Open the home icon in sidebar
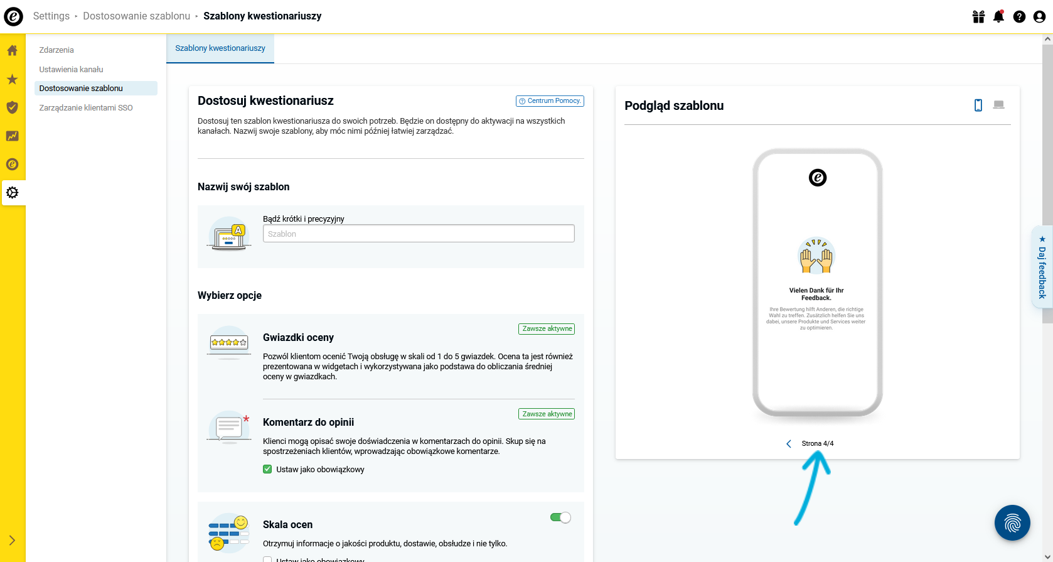Screen dimensions: 1053x562 pos(12,50)
